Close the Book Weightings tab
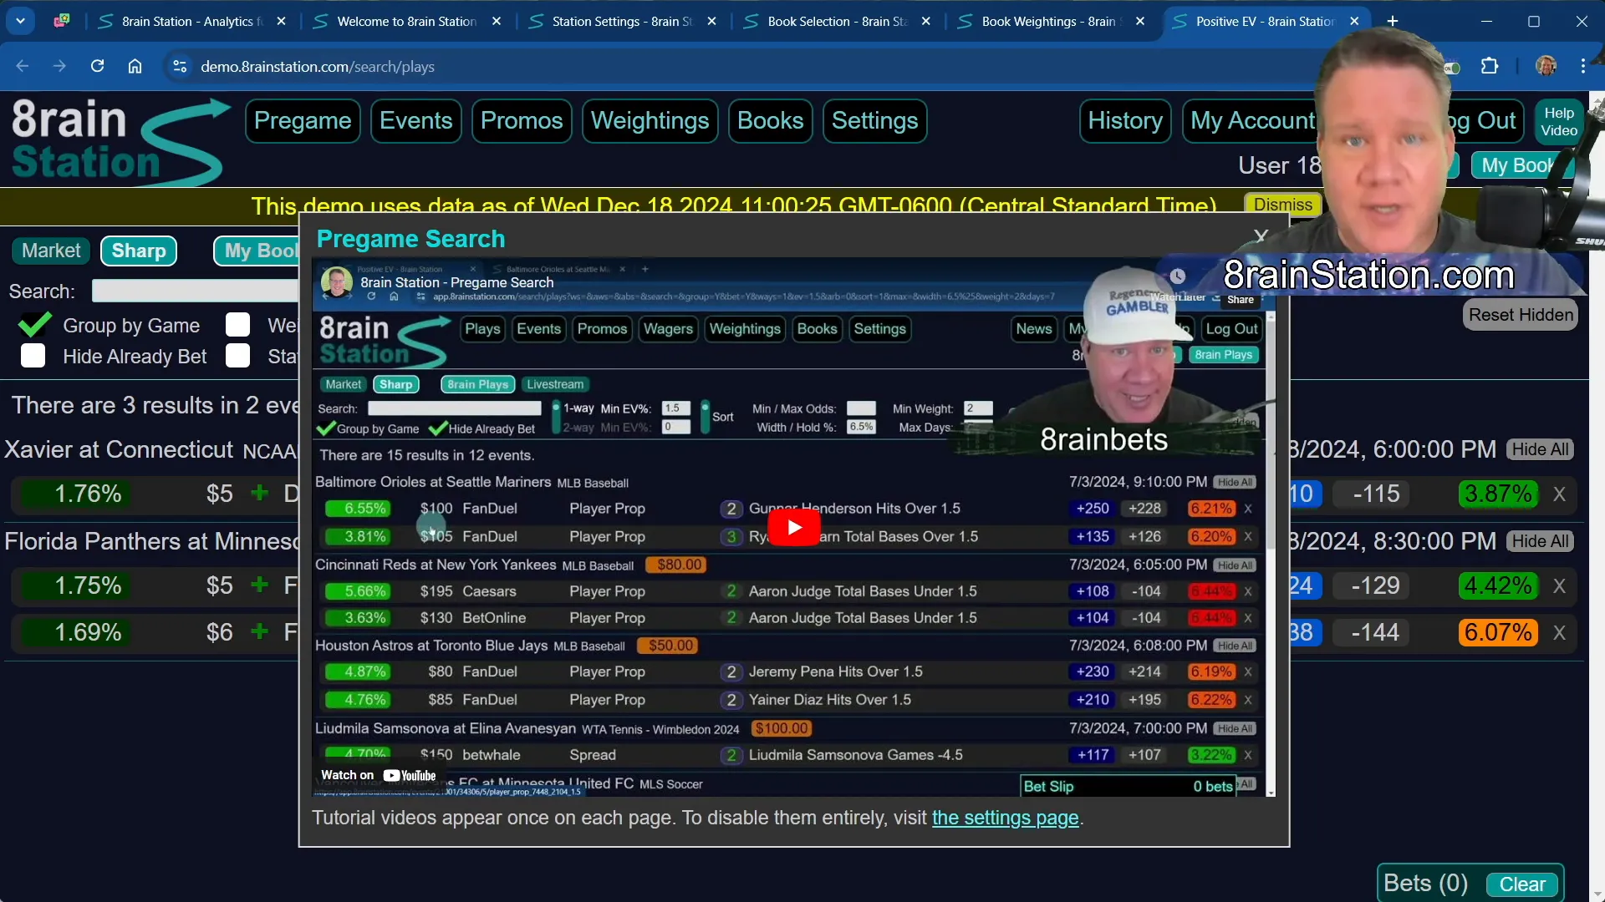This screenshot has width=1605, height=902. click(1140, 21)
